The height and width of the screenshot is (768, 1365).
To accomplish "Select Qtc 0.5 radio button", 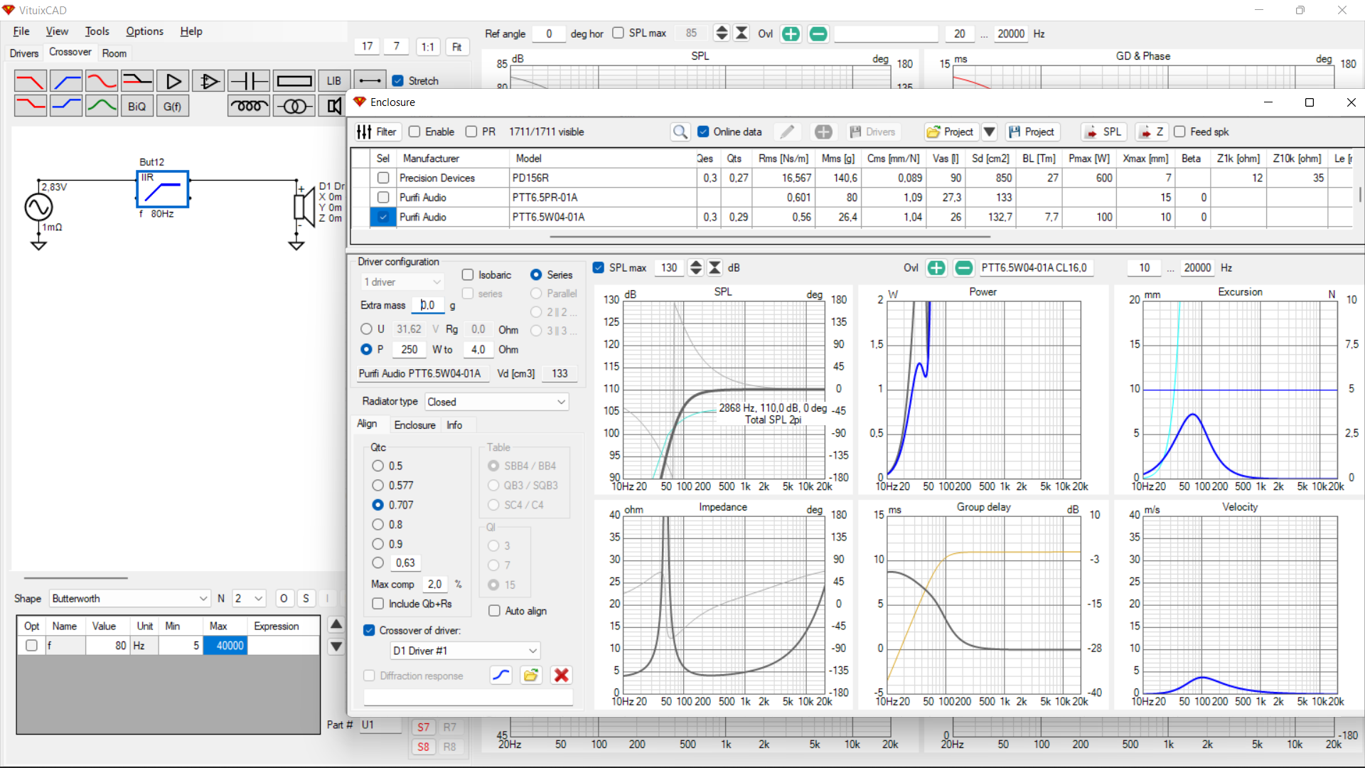I will coord(378,466).
